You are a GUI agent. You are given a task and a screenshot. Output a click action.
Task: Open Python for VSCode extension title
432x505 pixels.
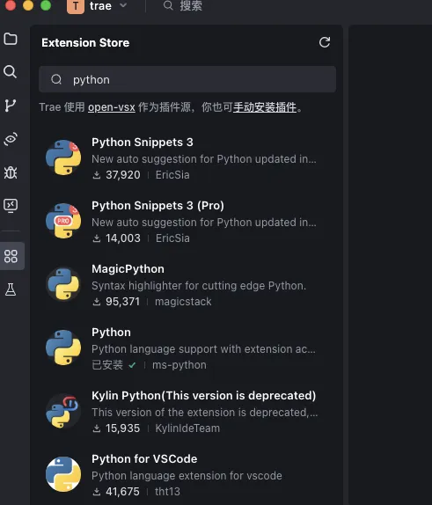click(x=144, y=458)
